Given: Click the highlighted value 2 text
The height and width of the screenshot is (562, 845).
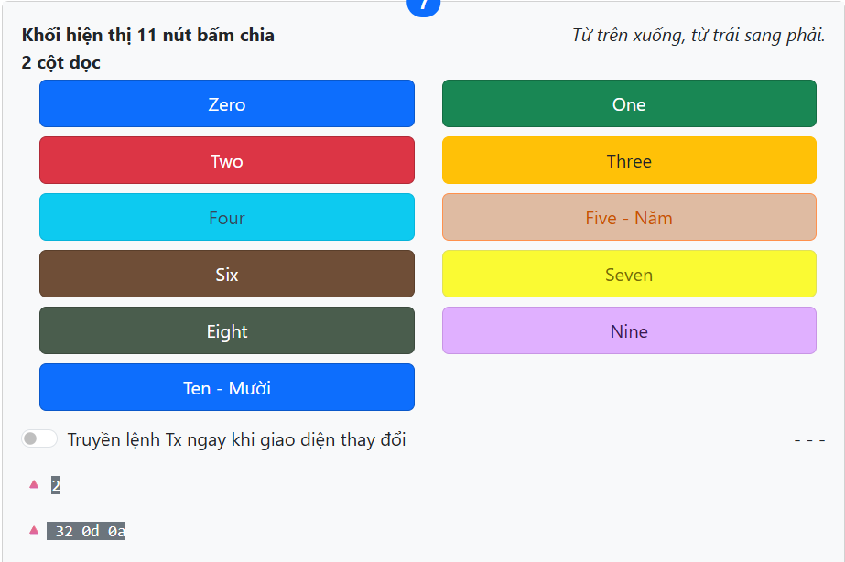Looking at the screenshot, I should (56, 485).
